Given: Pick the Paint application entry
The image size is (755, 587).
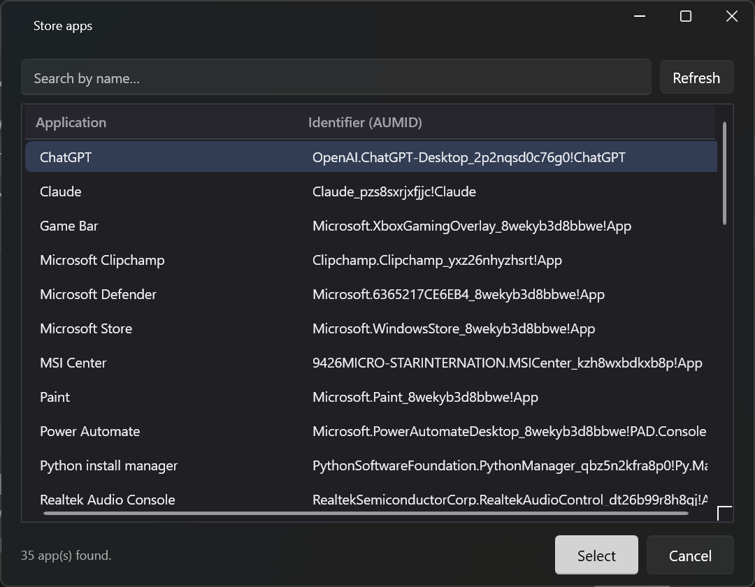Looking at the screenshot, I should tap(371, 397).
